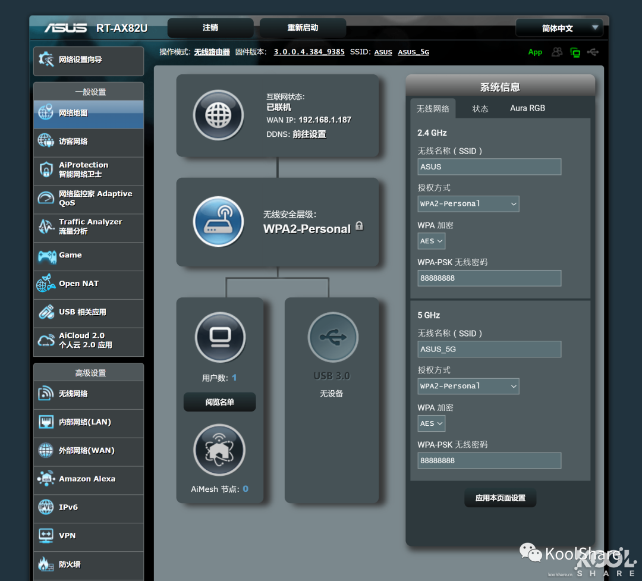The height and width of the screenshot is (581, 642).
Task: Click the user count number 1
Action: [234, 378]
